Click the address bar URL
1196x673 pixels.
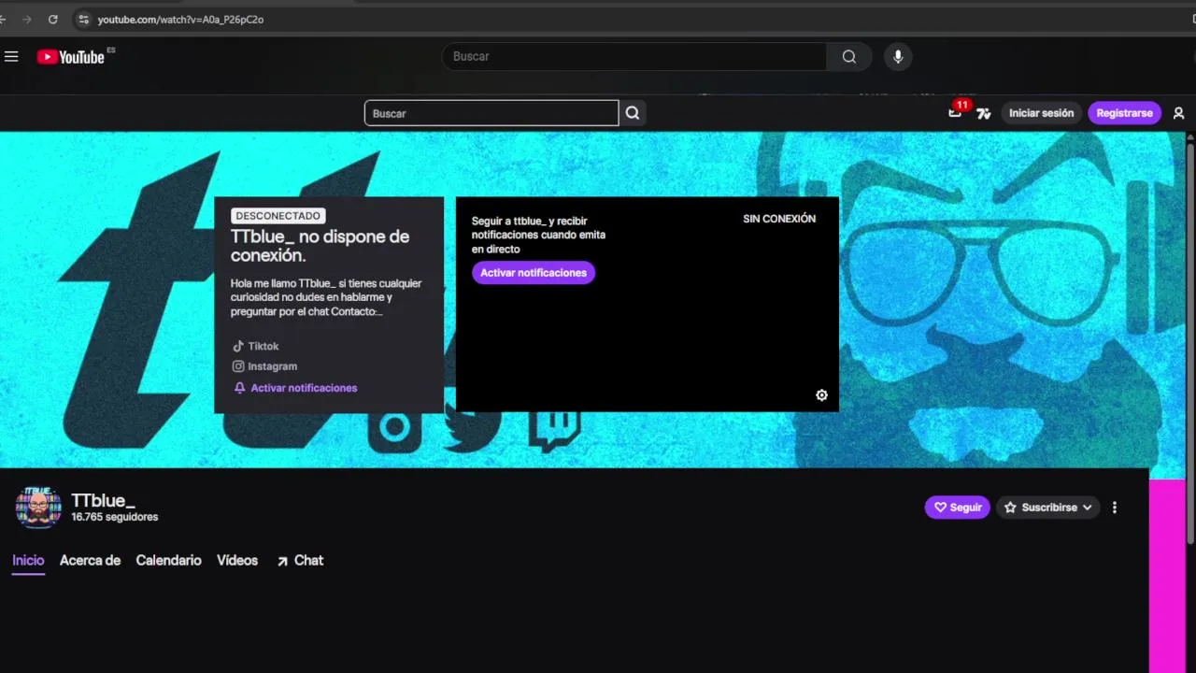pyautogui.click(x=180, y=19)
